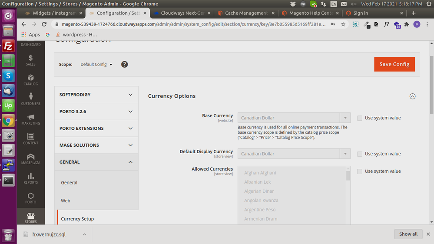Switch to the Cache Management tab
The image size is (434, 244).
pos(245,13)
